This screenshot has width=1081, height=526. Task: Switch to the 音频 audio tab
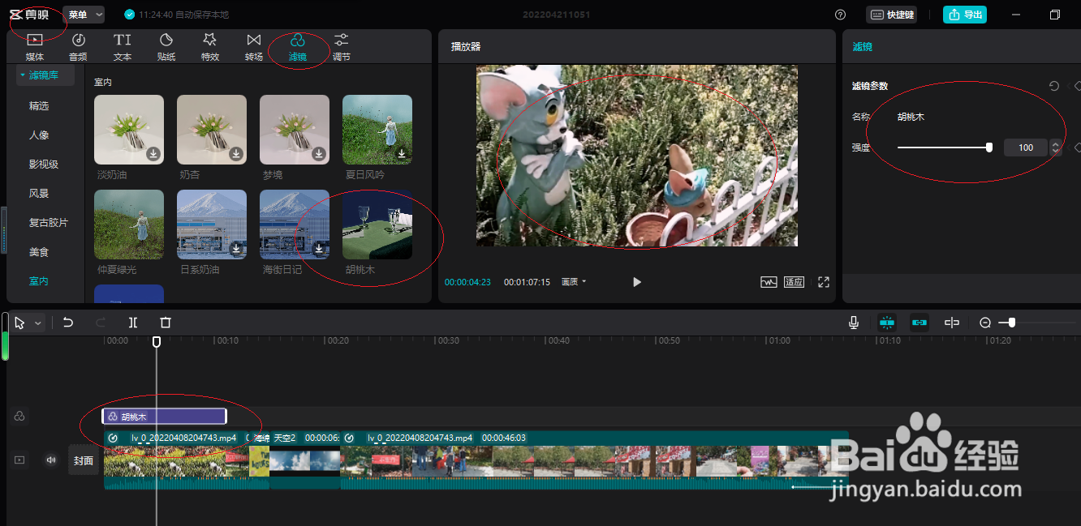78,47
